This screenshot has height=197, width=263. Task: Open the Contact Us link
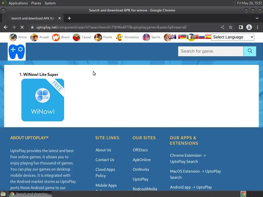click(x=105, y=160)
